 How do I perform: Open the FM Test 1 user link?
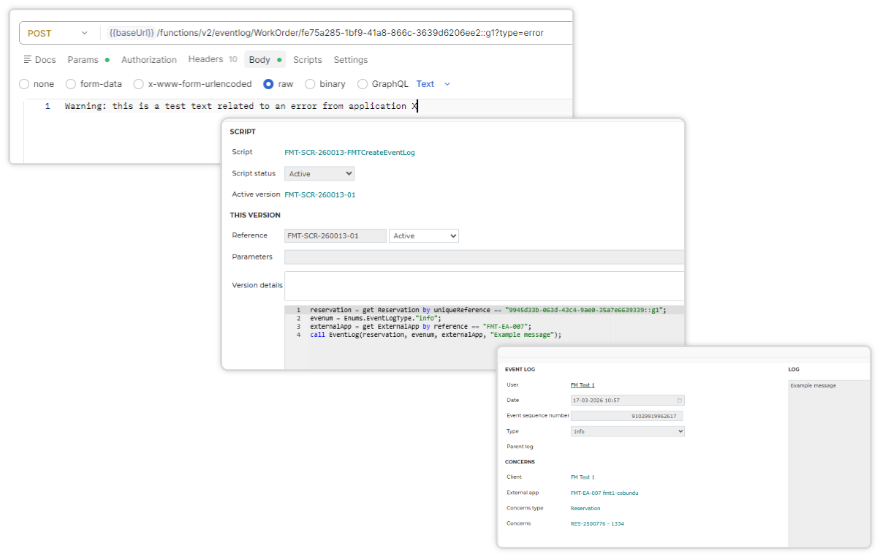583,385
